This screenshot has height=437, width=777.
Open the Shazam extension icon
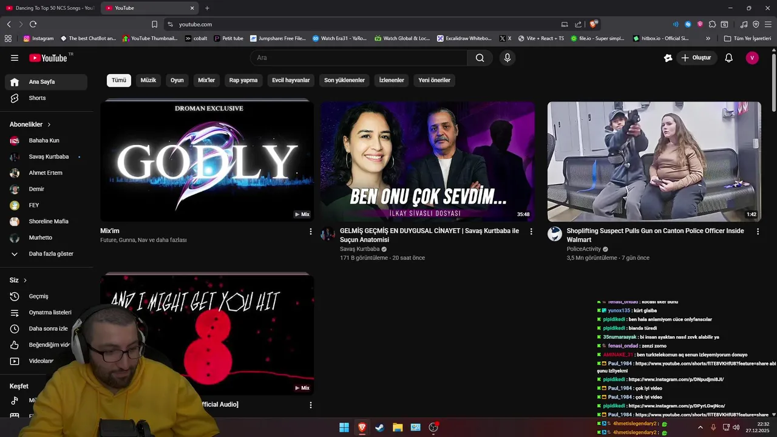688,24
